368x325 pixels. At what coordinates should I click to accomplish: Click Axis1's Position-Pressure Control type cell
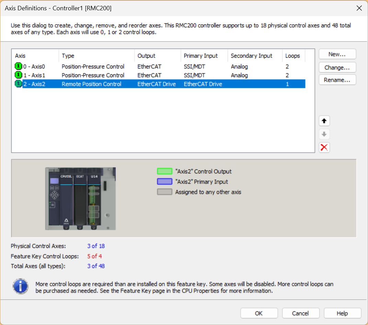[x=93, y=75]
